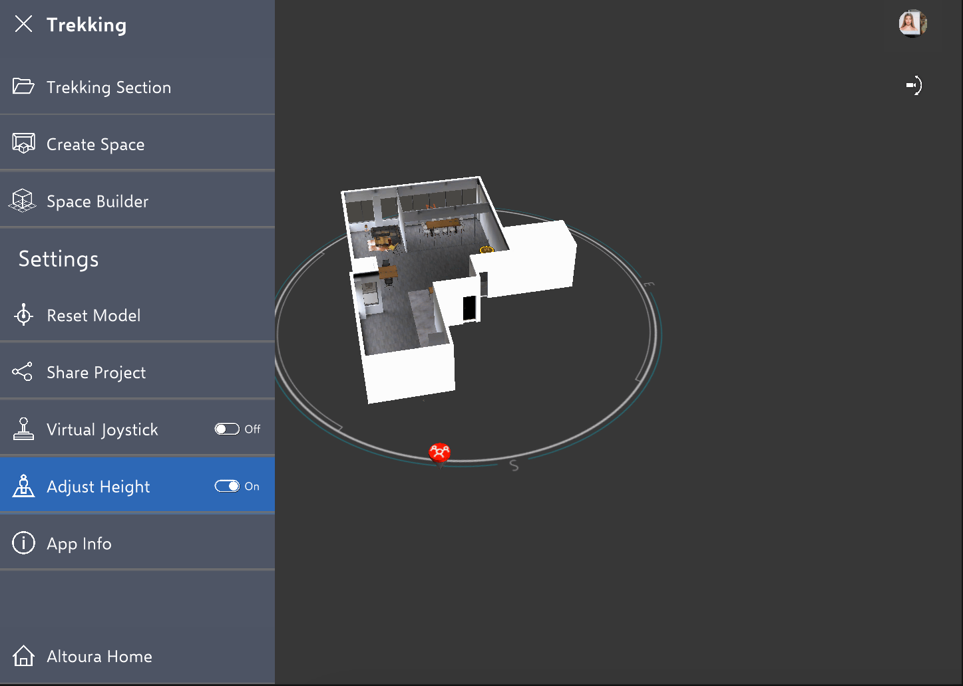Click the Space Builder cube icon
The height and width of the screenshot is (686, 963).
[23, 201]
